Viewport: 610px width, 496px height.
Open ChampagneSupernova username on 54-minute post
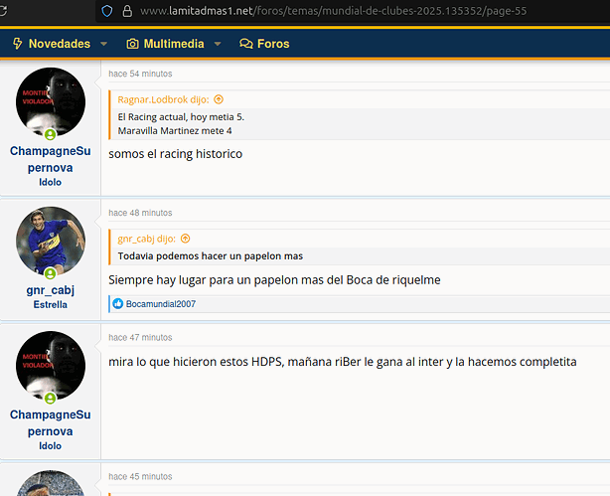pos(51,159)
